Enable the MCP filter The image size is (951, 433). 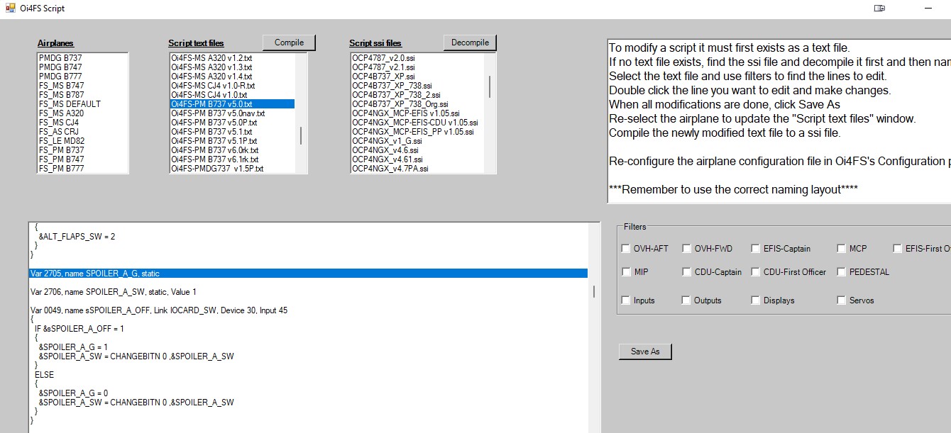tap(840, 249)
